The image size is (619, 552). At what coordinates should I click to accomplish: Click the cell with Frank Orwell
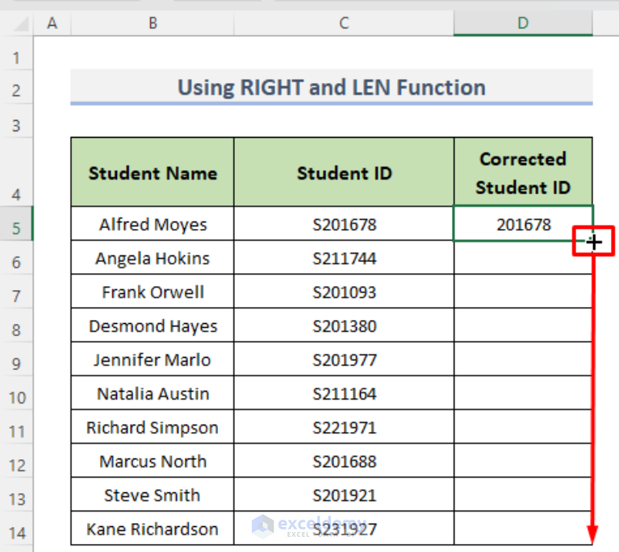click(x=153, y=292)
